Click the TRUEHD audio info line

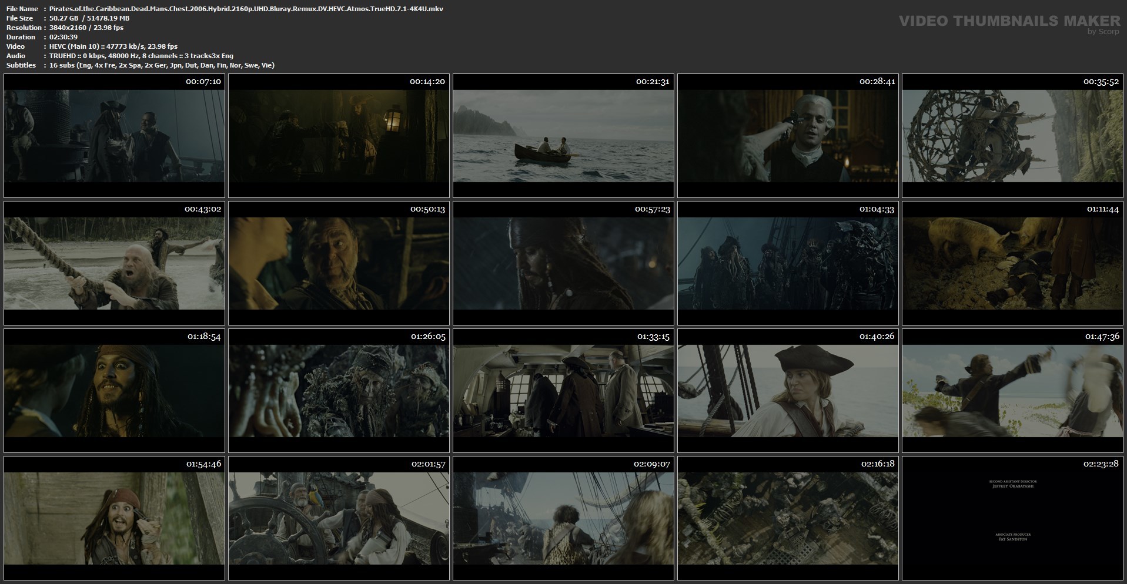coord(141,56)
